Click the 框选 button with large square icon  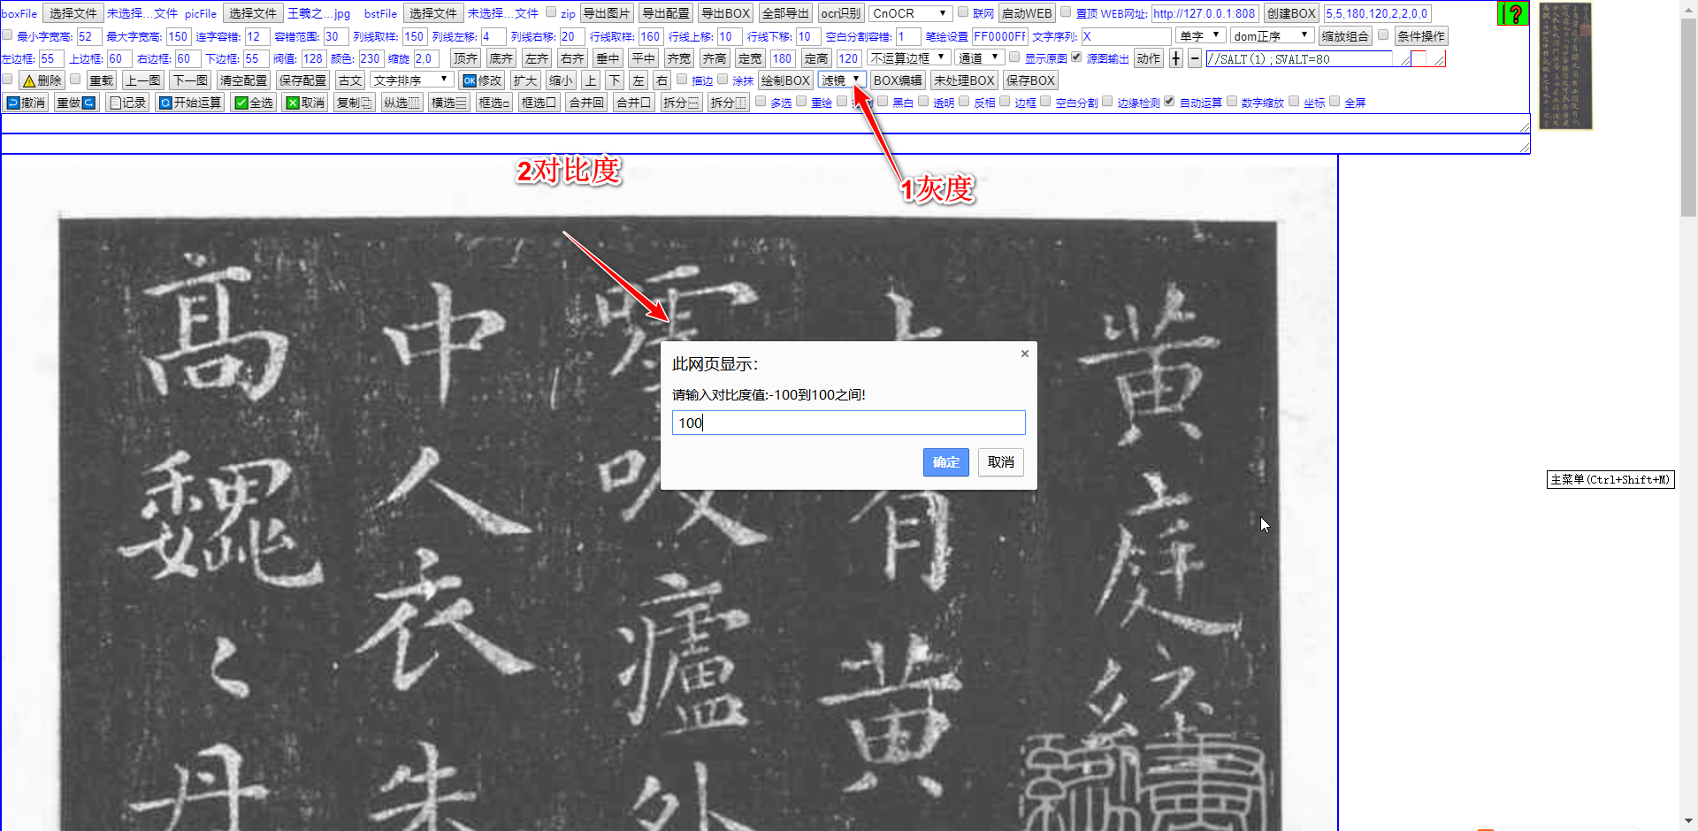[x=539, y=103]
